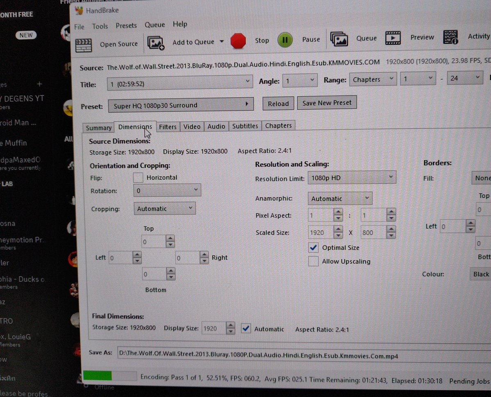Screen dimensions: 491x397
Task: Open the Borders Fill dropdown
Action: pyautogui.click(x=481, y=178)
